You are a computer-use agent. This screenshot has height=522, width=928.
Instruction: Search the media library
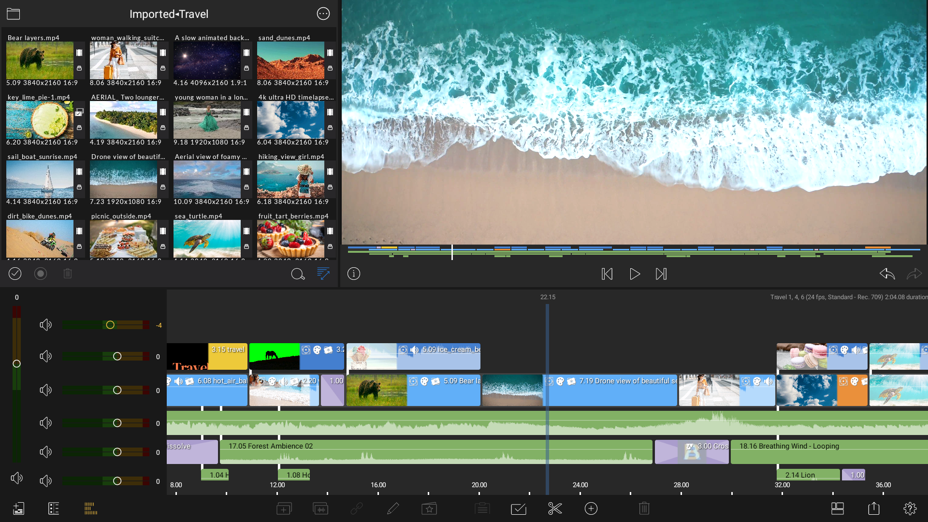pyautogui.click(x=298, y=274)
